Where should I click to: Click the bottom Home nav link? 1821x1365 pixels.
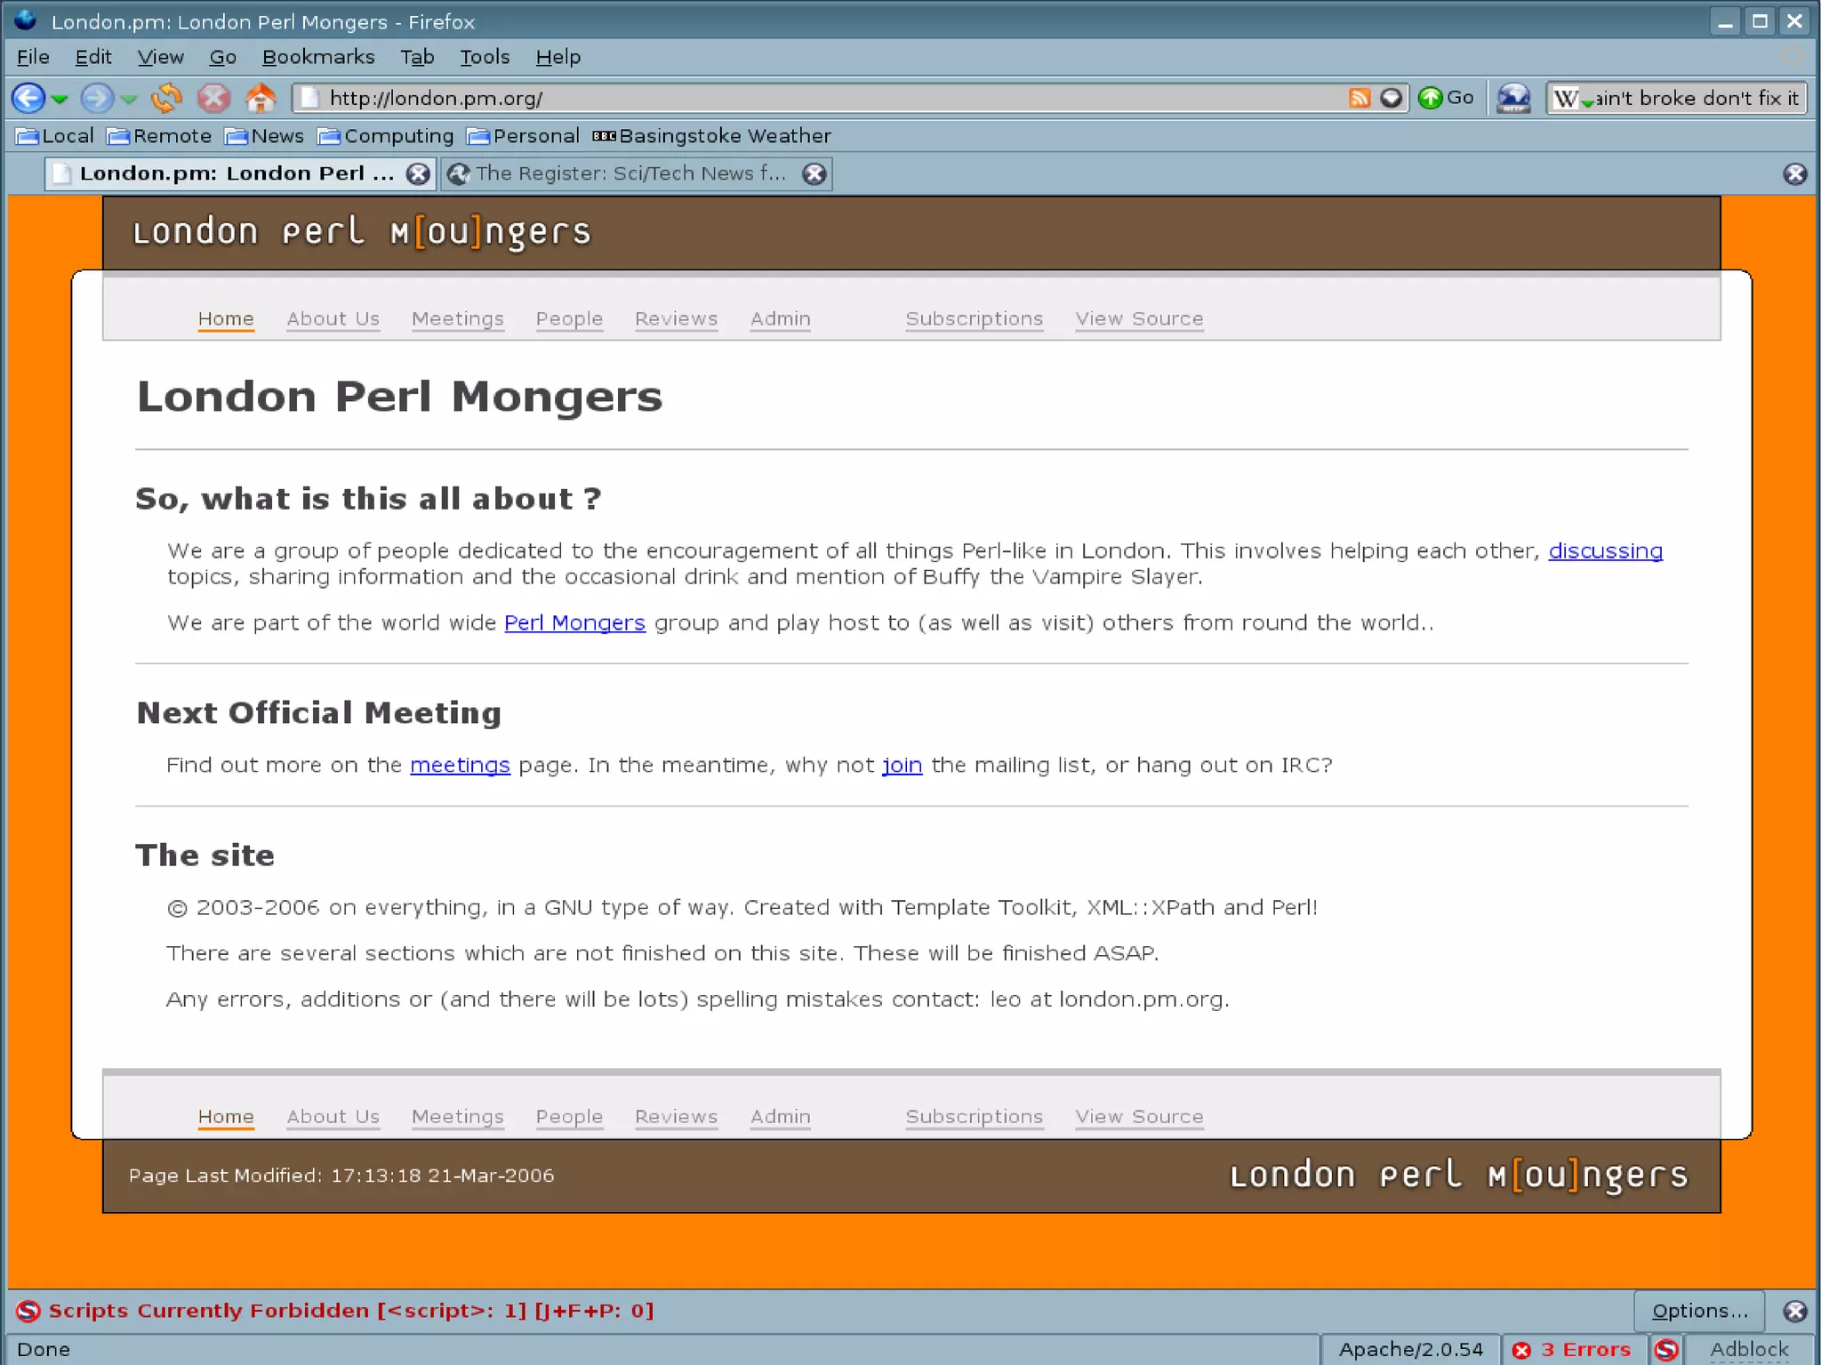(x=226, y=1116)
